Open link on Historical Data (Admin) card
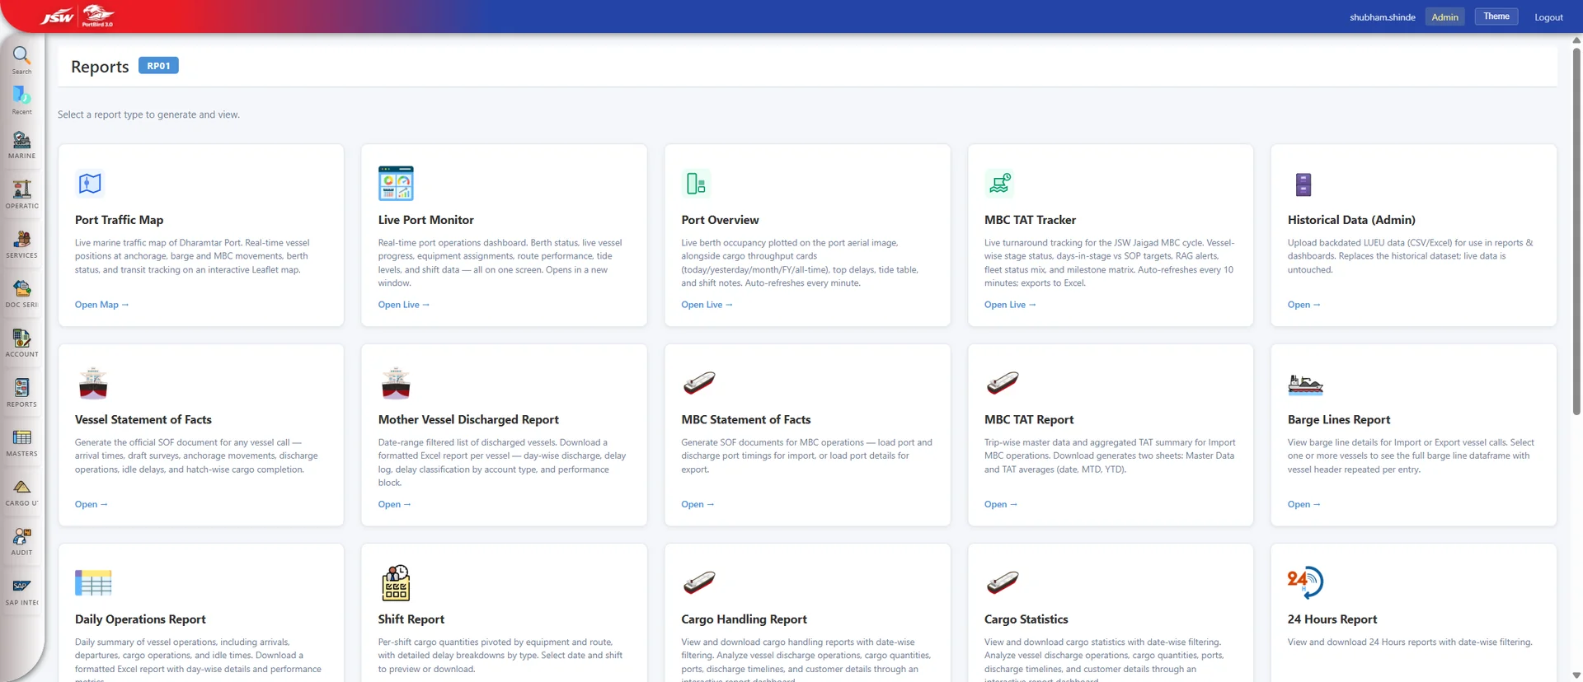Viewport: 1583px width, 682px height. [1304, 305]
